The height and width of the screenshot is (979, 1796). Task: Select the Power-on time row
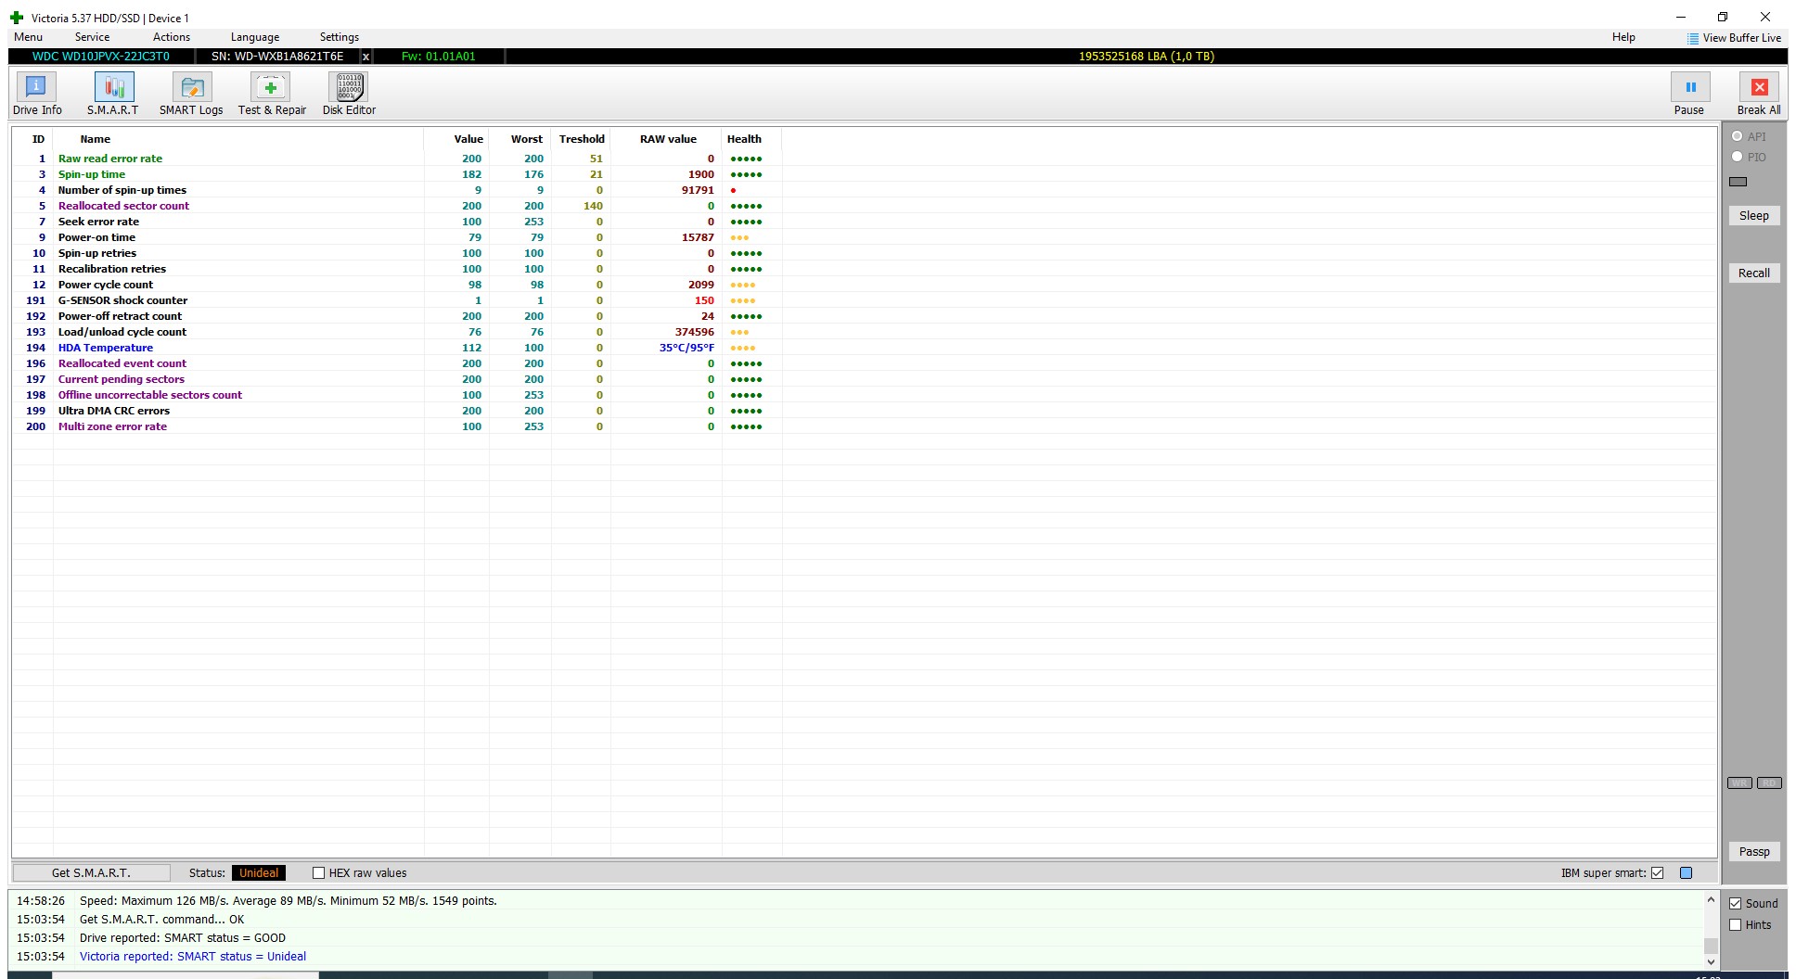397,237
